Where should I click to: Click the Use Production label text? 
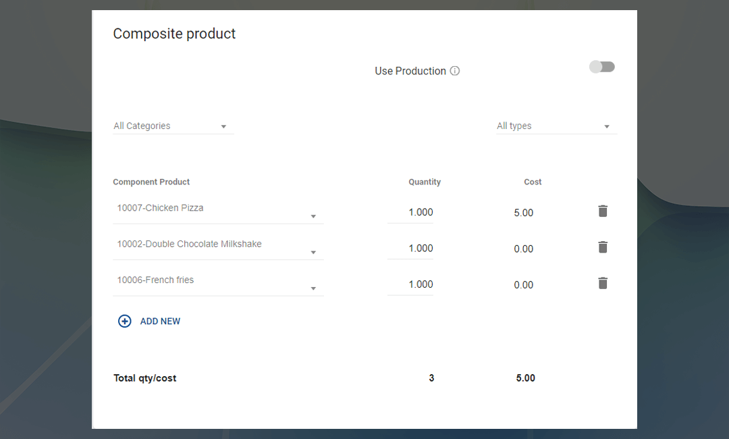click(410, 71)
